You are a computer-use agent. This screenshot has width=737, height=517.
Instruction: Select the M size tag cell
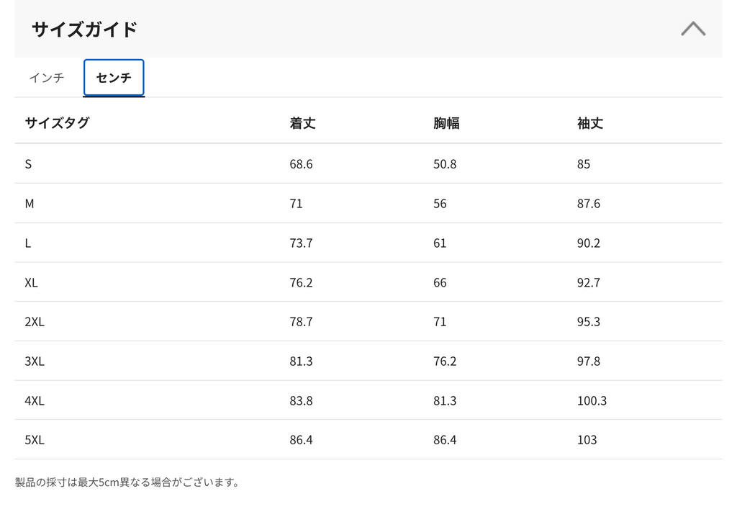tap(30, 204)
